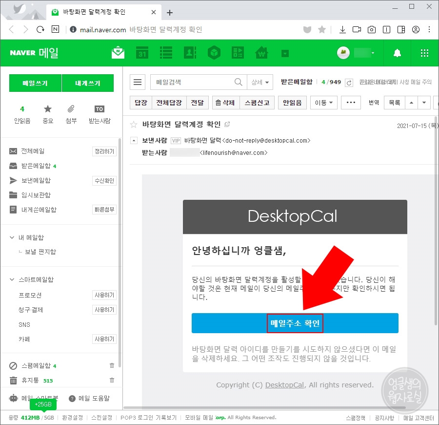Empty spam with 스팸메일함 trash icon

point(112,365)
